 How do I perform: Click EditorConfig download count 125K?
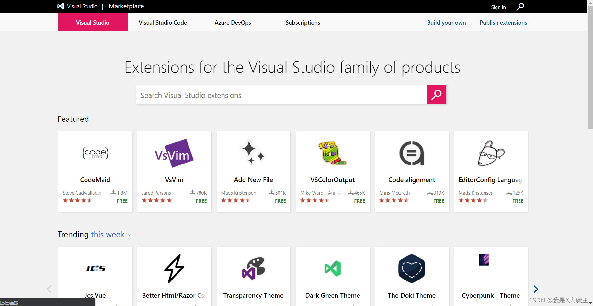(x=515, y=193)
